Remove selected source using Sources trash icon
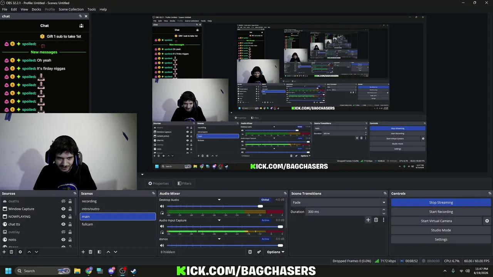This screenshot has height=277, width=493. pos(12,252)
